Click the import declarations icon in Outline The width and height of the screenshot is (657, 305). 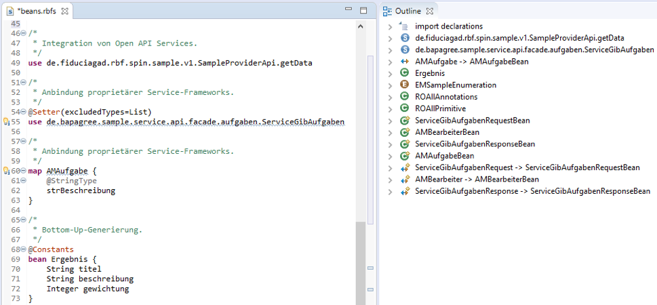405,26
